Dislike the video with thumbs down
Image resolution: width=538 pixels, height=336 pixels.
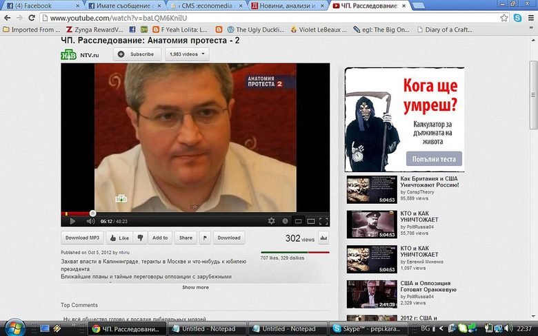tap(140, 238)
